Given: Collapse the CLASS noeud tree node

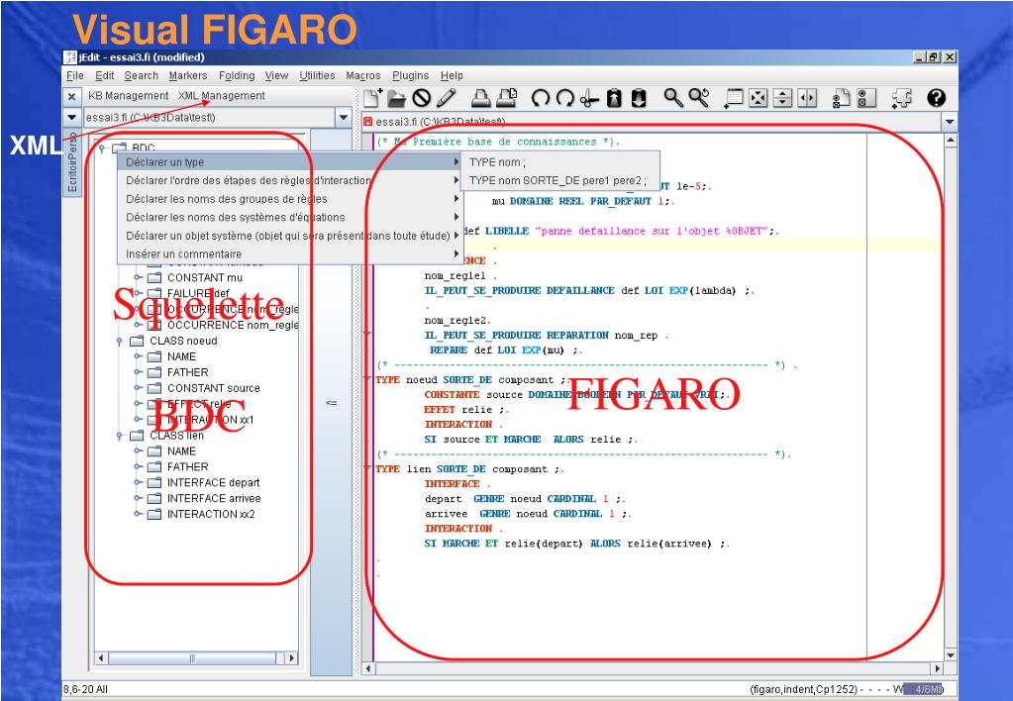Looking at the screenshot, I should (x=120, y=341).
